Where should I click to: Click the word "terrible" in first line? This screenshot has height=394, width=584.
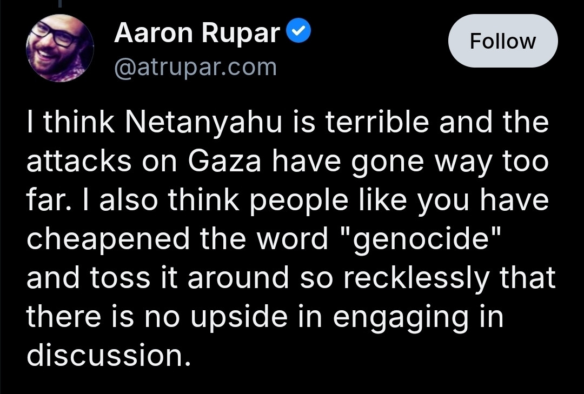[377, 122]
